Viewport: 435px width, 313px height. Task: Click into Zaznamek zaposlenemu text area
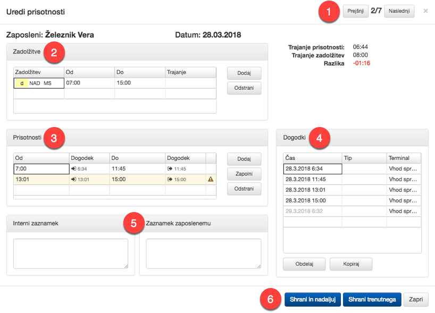204,253
